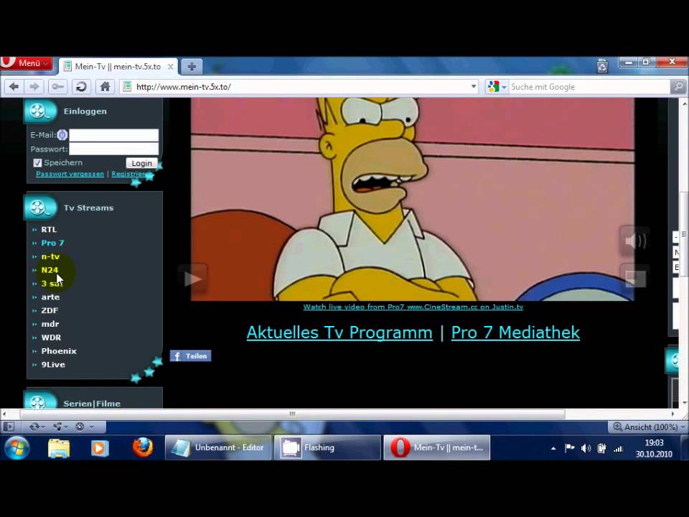
Task: Open Windows Explorer from the taskbar
Action: pos(58,448)
